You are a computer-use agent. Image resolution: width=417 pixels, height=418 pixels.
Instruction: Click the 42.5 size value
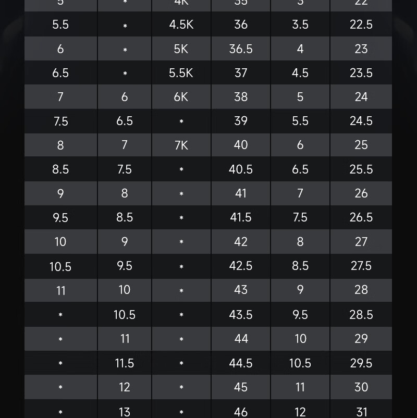point(241,266)
